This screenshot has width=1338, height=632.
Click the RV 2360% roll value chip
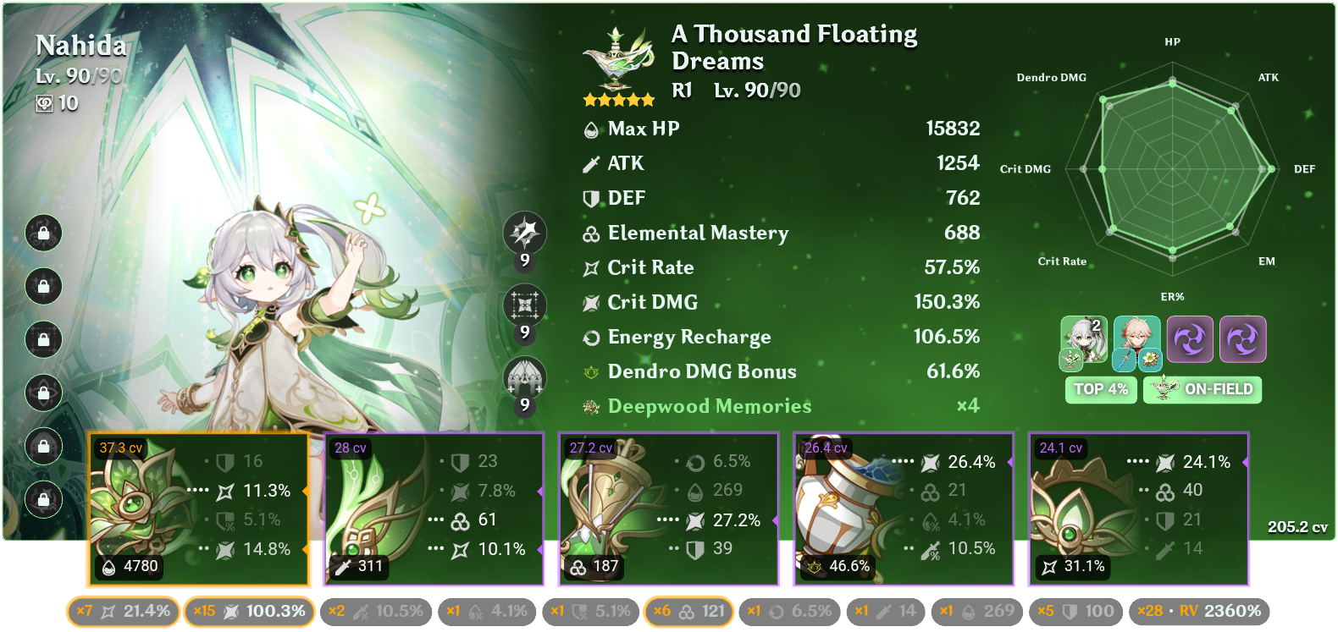pyautogui.click(x=1199, y=611)
